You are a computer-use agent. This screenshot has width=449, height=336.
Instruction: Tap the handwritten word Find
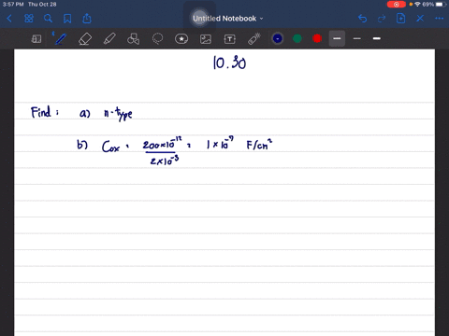(41, 112)
